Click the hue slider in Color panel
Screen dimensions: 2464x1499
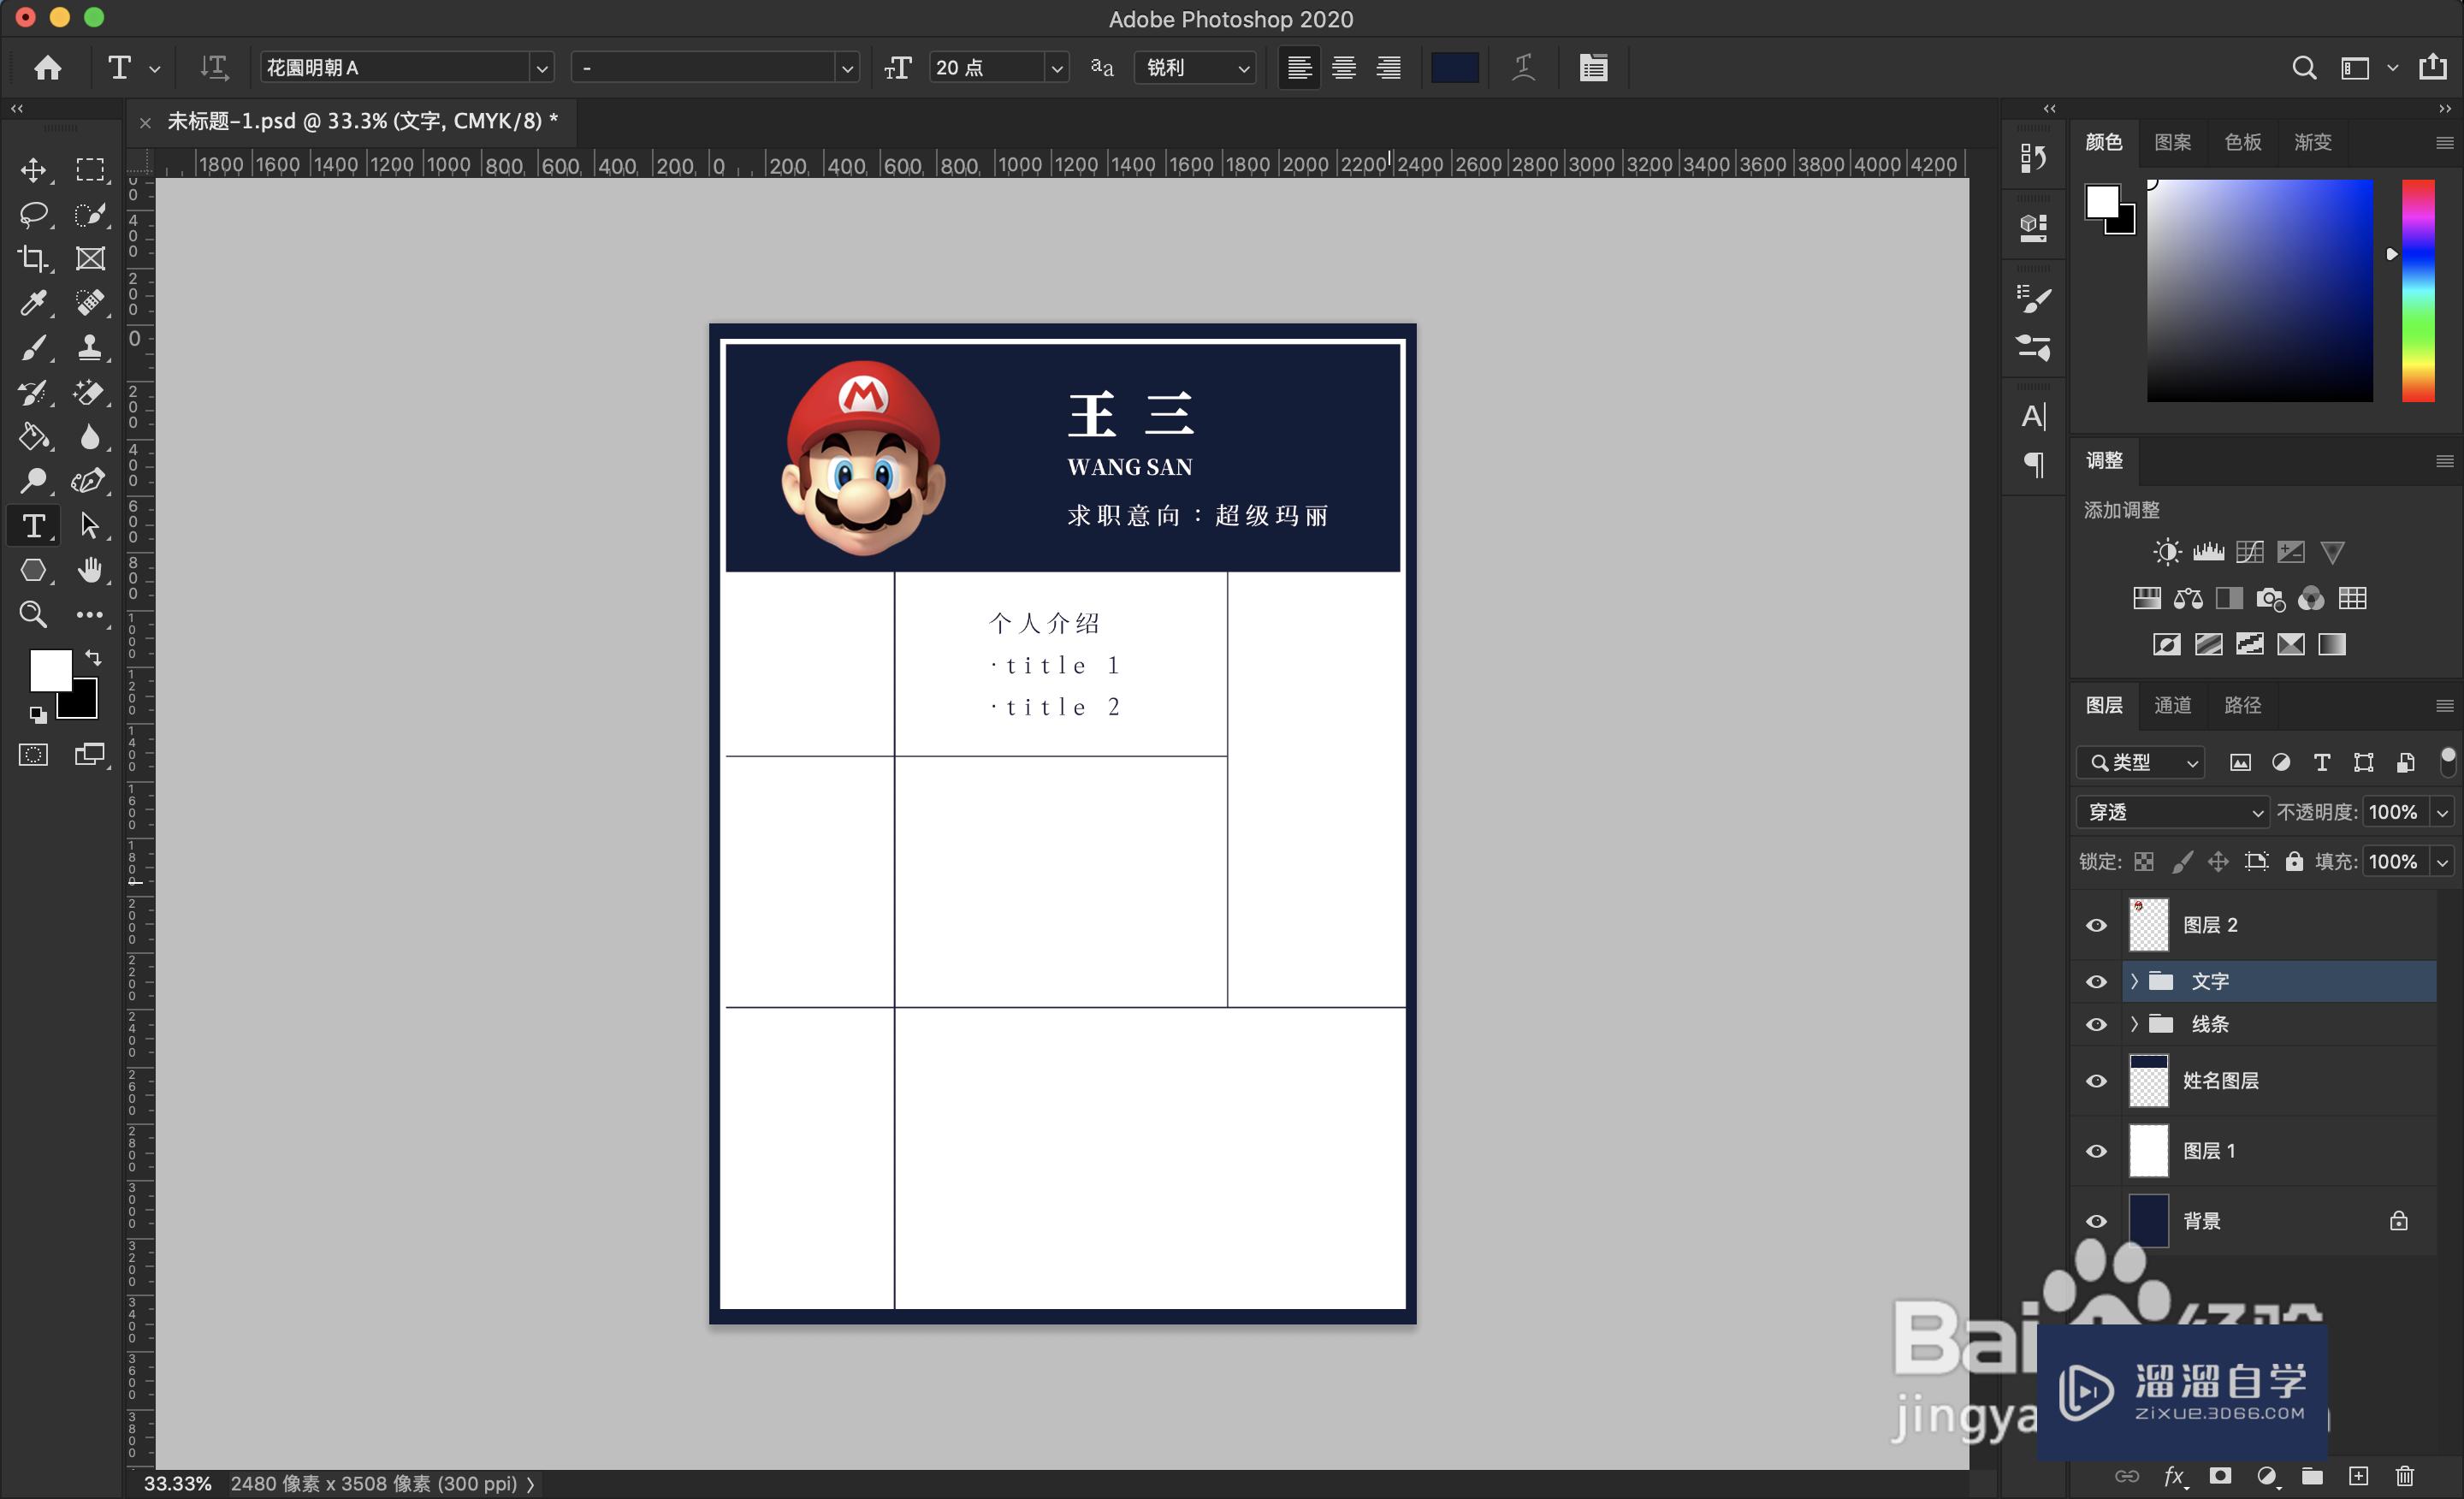pyautogui.click(x=2418, y=291)
